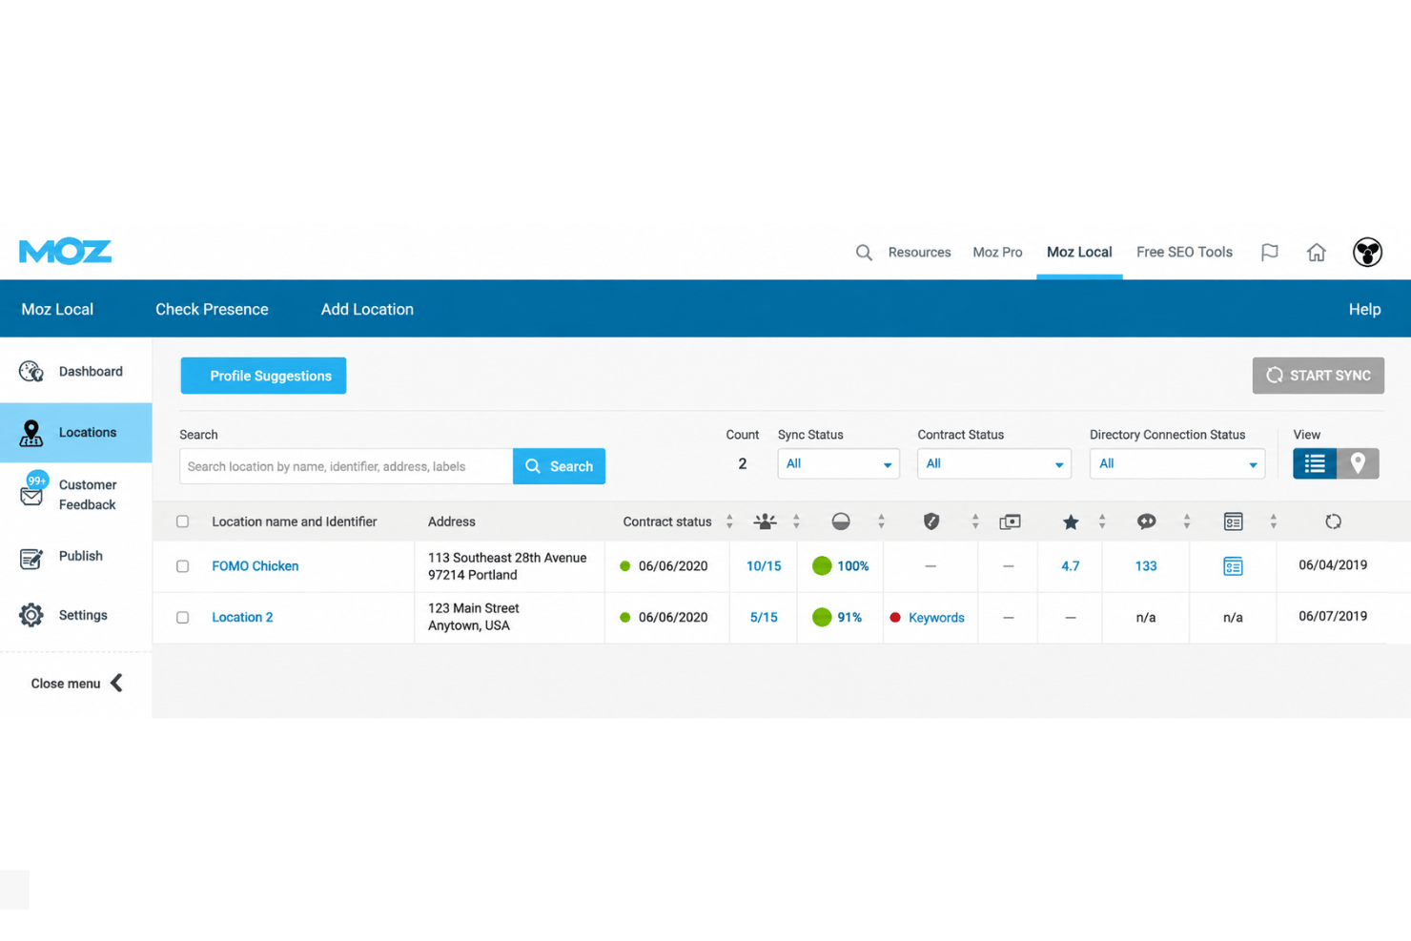The width and height of the screenshot is (1411, 941).
Task: Sort by Contract status column arrows
Action: tap(729, 522)
